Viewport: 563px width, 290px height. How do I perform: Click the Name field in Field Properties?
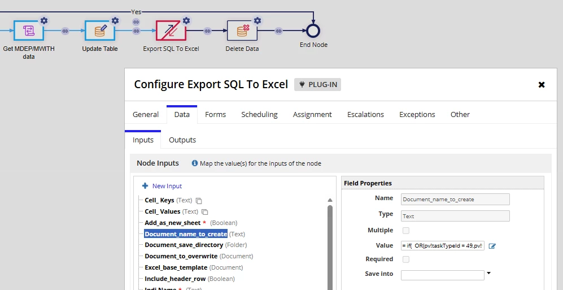(455, 200)
